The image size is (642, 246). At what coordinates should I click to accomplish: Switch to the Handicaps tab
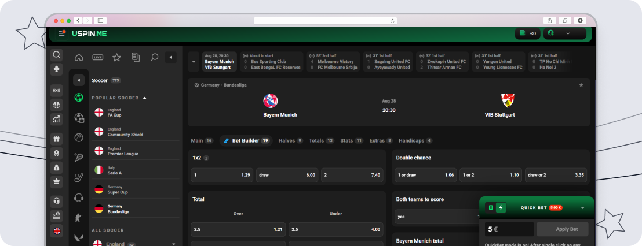point(415,141)
